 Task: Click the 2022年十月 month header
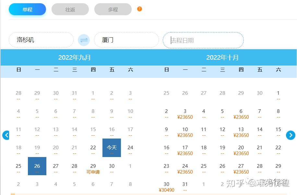(222, 57)
